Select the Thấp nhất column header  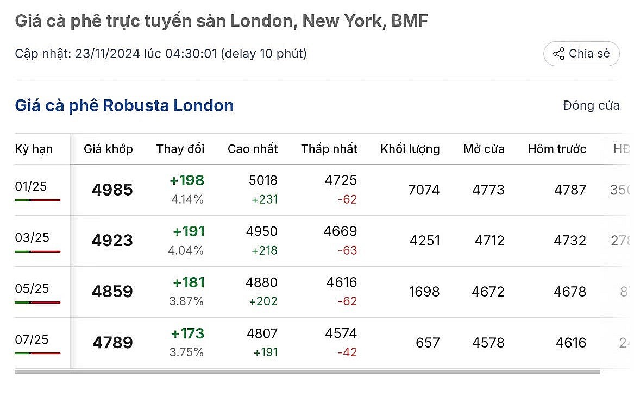[x=329, y=149]
